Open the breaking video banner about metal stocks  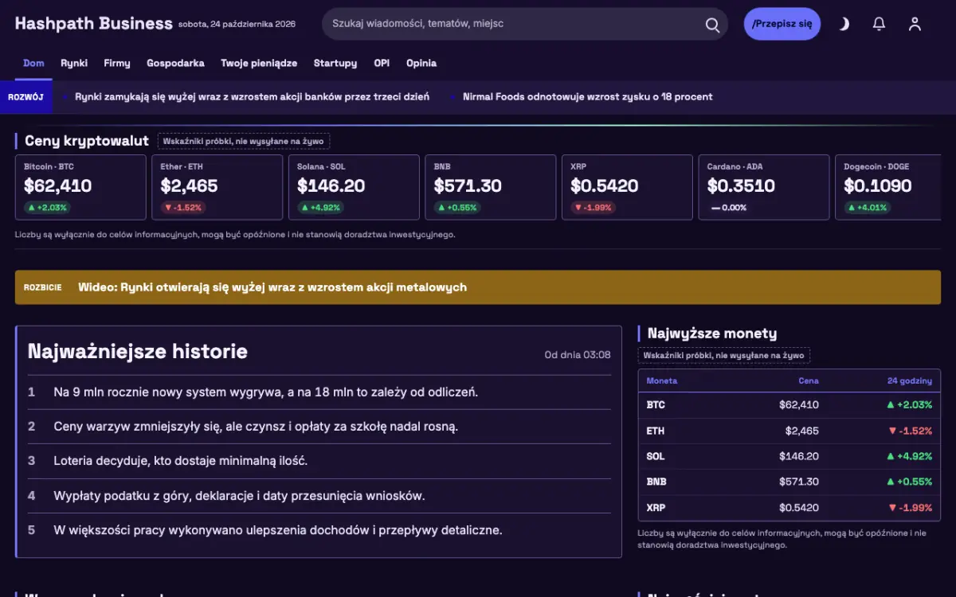pyautogui.click(x=478, y=287)
